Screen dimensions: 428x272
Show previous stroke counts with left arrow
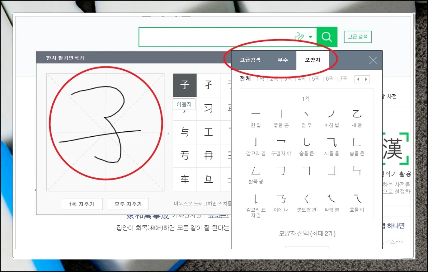(x=358, y=79)
